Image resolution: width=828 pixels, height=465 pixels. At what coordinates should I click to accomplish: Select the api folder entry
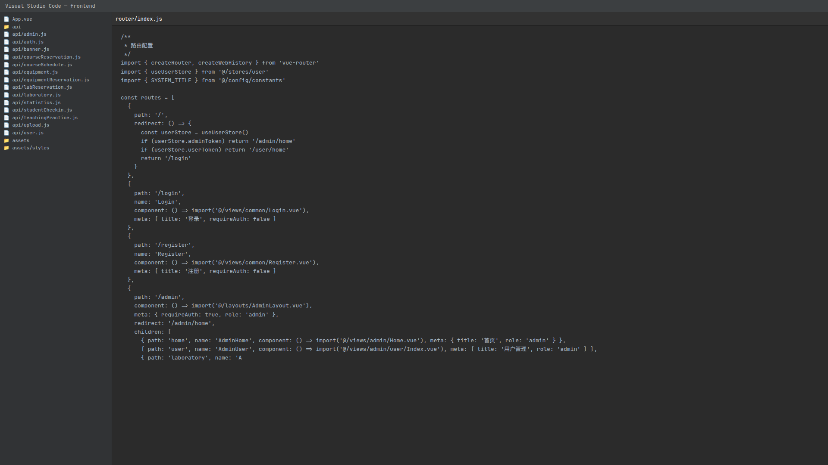point(16,27)
